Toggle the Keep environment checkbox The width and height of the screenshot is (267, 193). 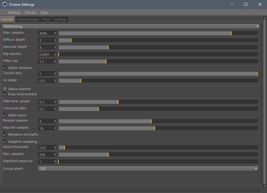coord(5,94)
